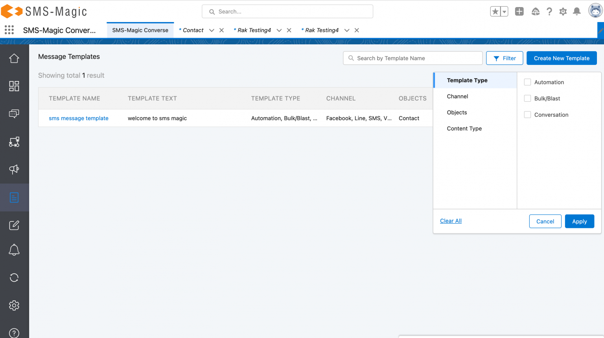The height and width of the screenshot is (338, 604).
Task: Click the Clear All link
Action: click(x=451, y=221)
